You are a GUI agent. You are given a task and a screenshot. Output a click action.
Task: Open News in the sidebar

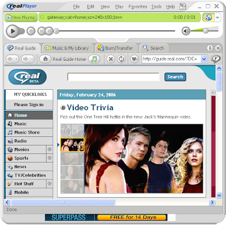(29, 167)
